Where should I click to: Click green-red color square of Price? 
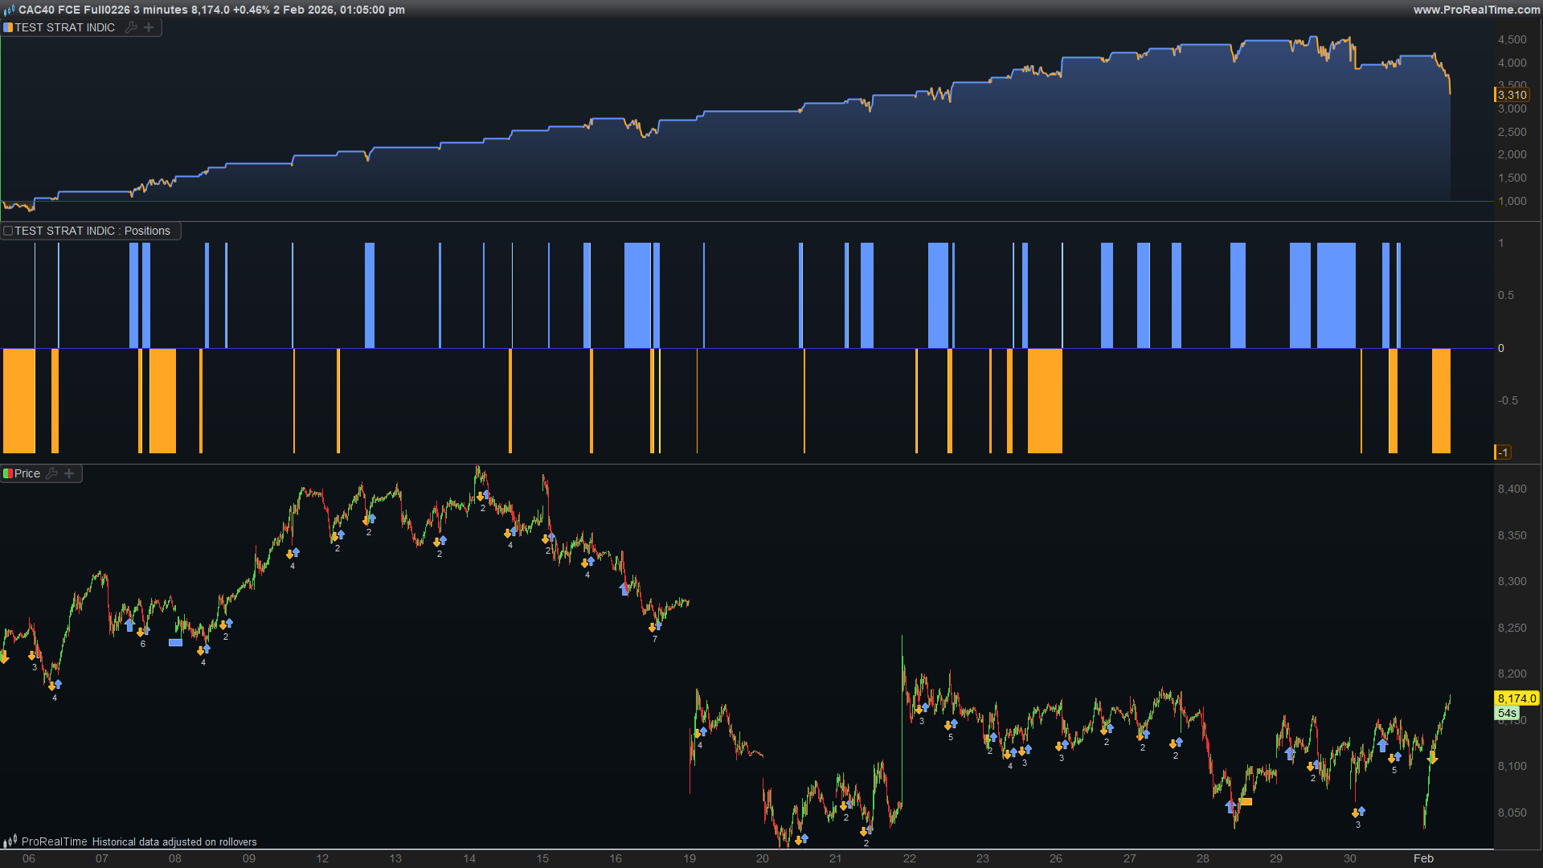coord(8,473)
